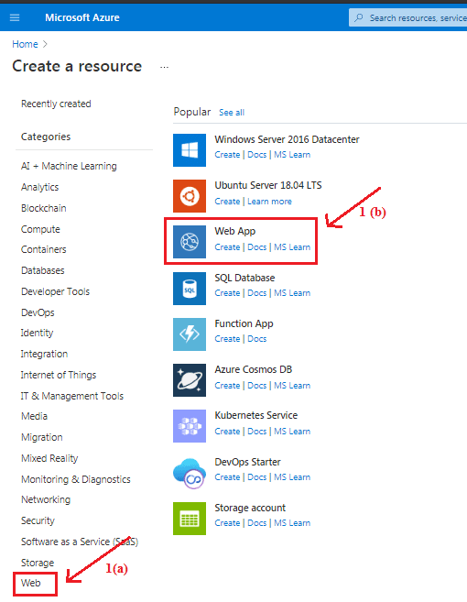Select the Storage category
This screenshot has width=467, height=602.
point(38,563)
